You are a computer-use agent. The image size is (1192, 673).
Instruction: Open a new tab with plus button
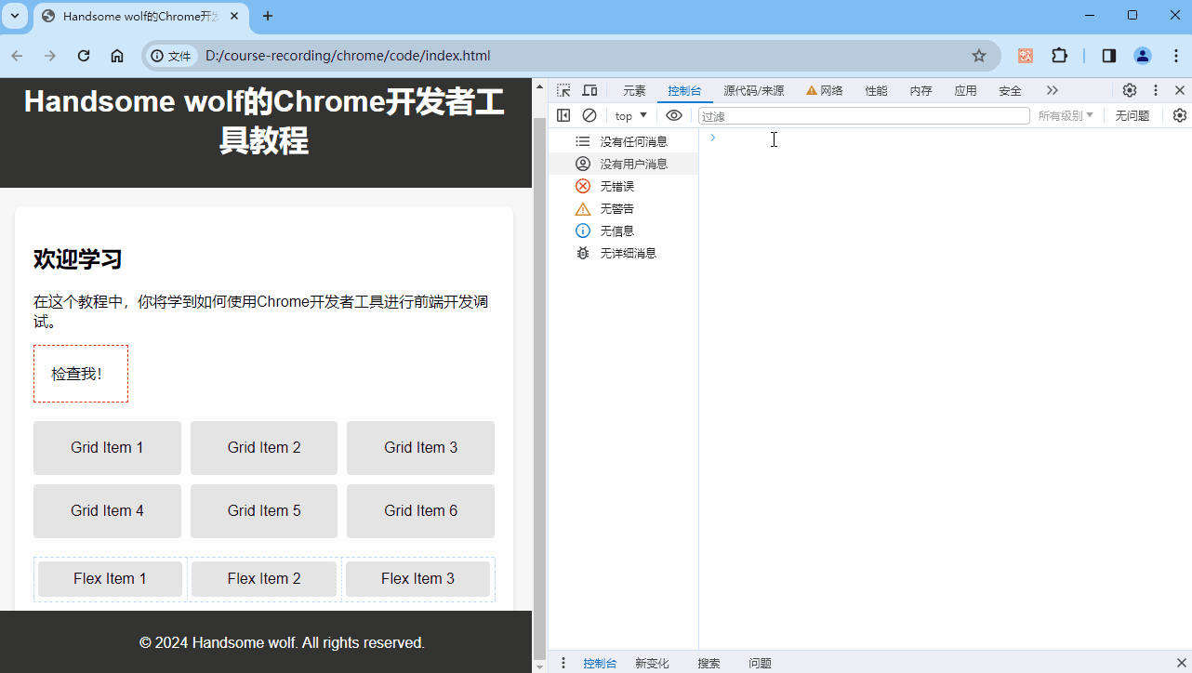pyautogui.click(x=268, y=16)
